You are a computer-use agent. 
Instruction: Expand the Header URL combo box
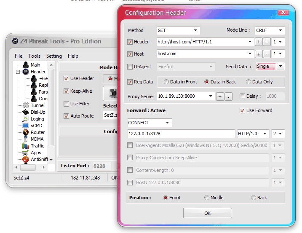click(x=250, y=42)
